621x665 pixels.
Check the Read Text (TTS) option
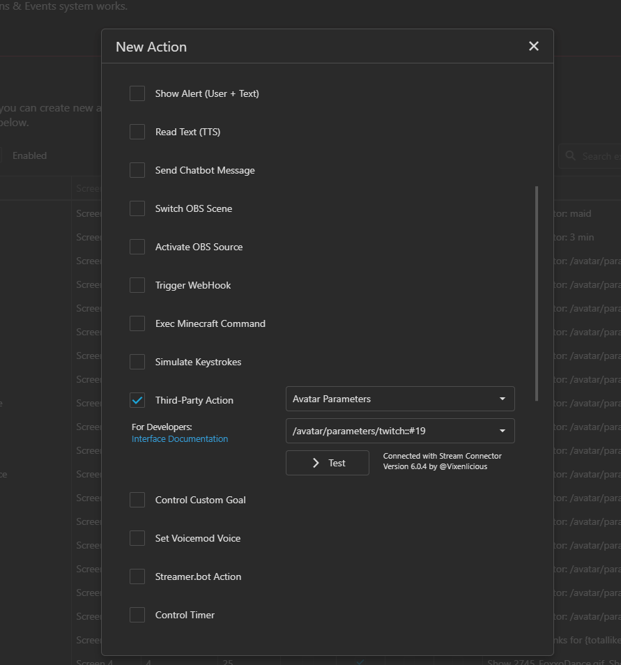[137, 132]
